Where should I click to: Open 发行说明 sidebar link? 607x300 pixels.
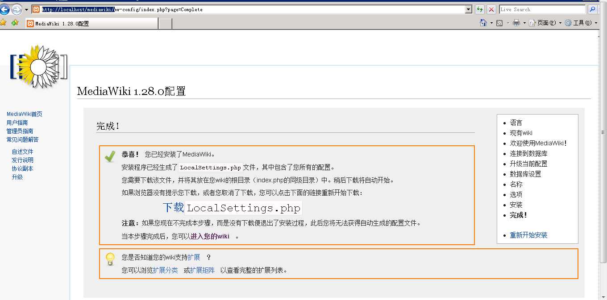22,160
